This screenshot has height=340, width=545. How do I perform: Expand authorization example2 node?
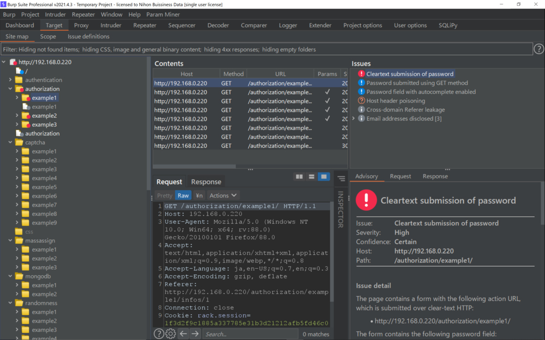(x=17, y=116)
